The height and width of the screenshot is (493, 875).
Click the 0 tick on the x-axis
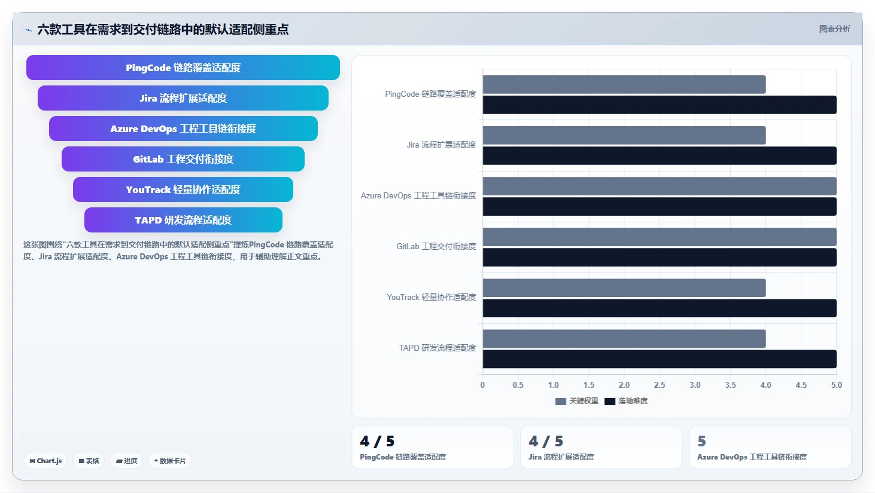pyautogui.click(x=482, y=385)
